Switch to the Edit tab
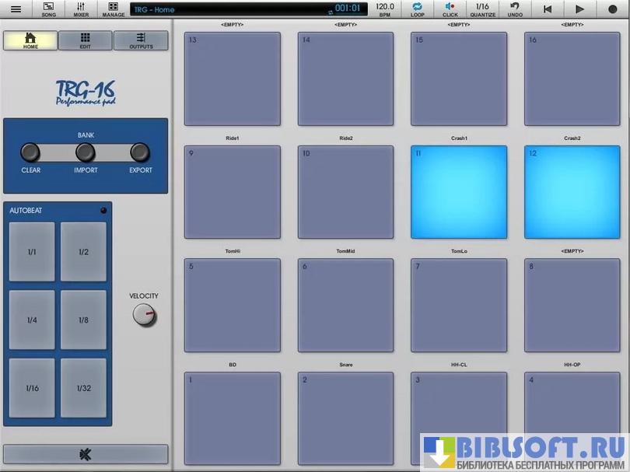This screenshot has height=472, width=630. [85, 40]
